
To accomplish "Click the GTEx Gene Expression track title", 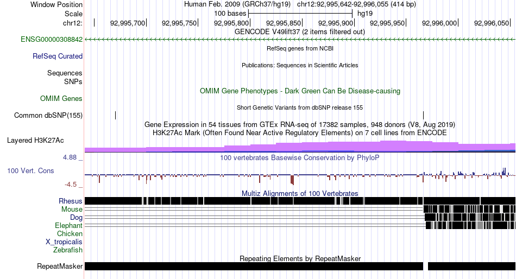I will click(x=300, y=125).
